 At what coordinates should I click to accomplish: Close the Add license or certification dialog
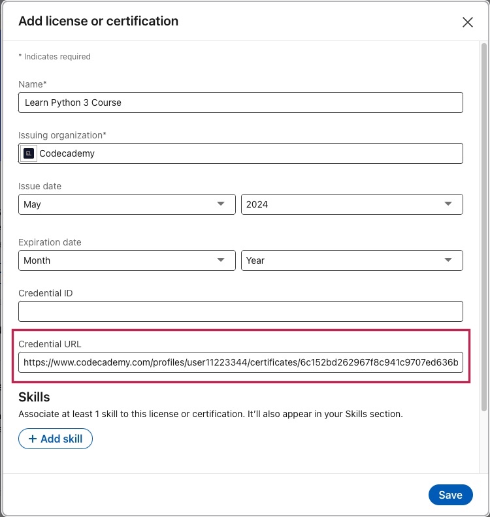point(468,22)
